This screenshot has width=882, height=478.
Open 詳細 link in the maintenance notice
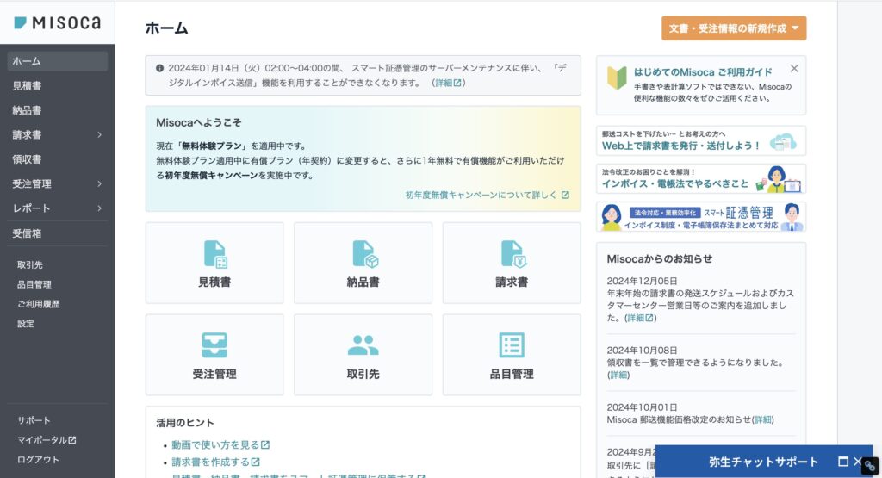click(448, 83)
